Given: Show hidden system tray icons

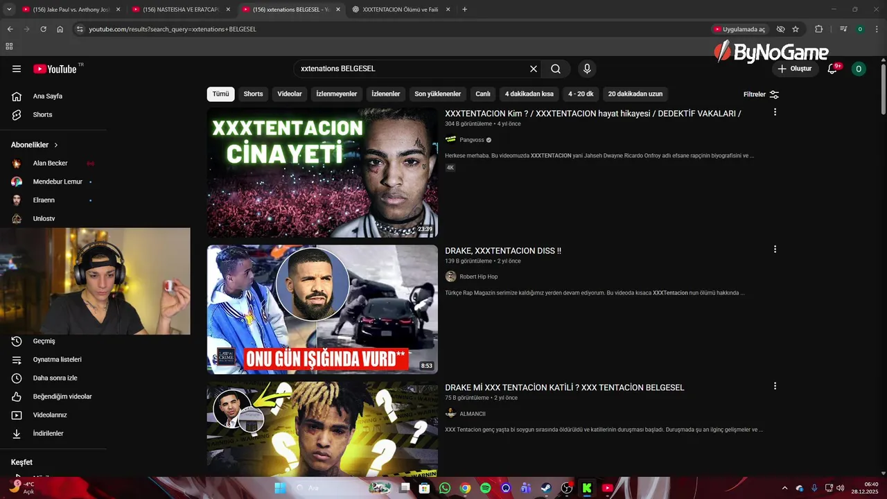Looking at the screenshot, I should pyautogui.click(x=784, y=488).
